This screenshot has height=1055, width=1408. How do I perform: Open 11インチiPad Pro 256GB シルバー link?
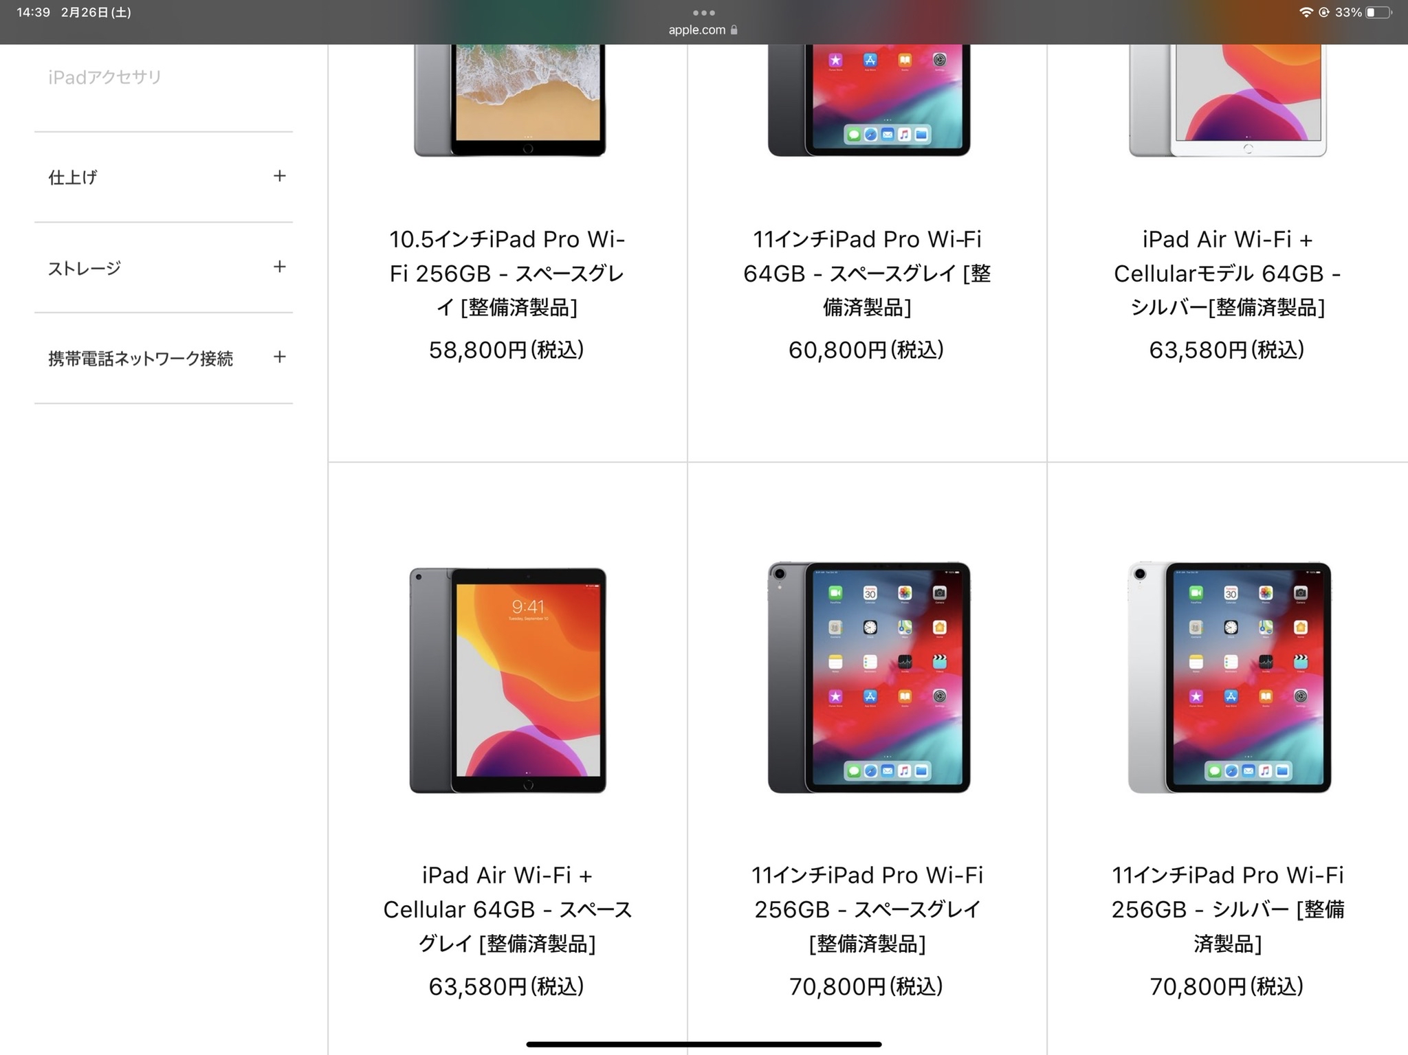(x=1227, y=909)
